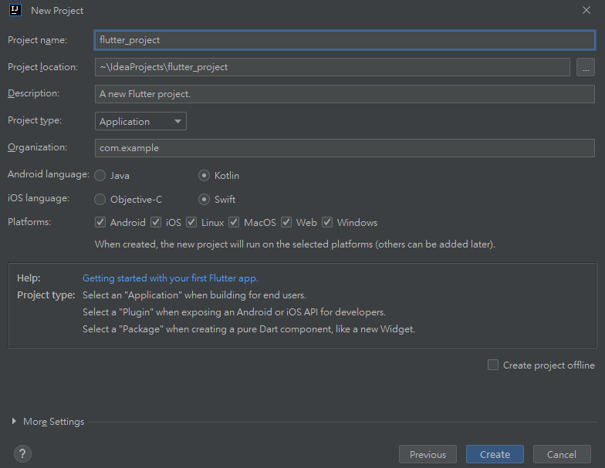Choose Objective-C for iOS language
The height and width of the screenshot is (468, 605).
[x=100, y=199]
